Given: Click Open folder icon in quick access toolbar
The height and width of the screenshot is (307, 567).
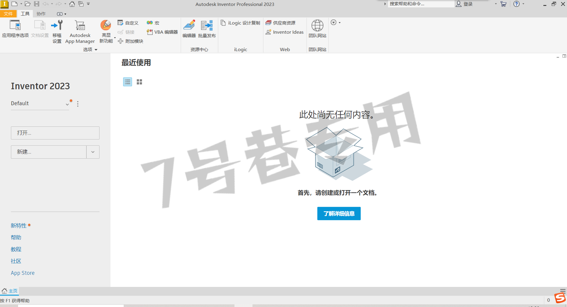Looking at the screenshot, I should (27, 4).
